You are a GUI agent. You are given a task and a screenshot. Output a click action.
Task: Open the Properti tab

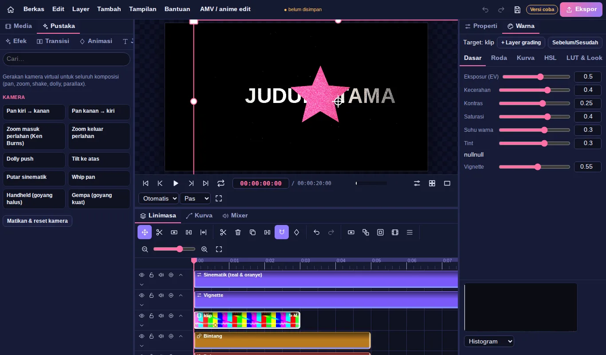coord(481,26)
